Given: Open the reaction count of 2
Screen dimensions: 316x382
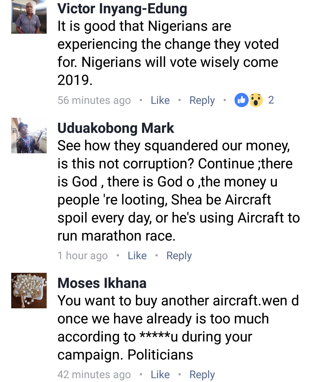Looking at the screenshot, I should 271,100.
